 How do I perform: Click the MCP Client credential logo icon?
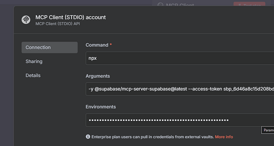tap(26, 20)
